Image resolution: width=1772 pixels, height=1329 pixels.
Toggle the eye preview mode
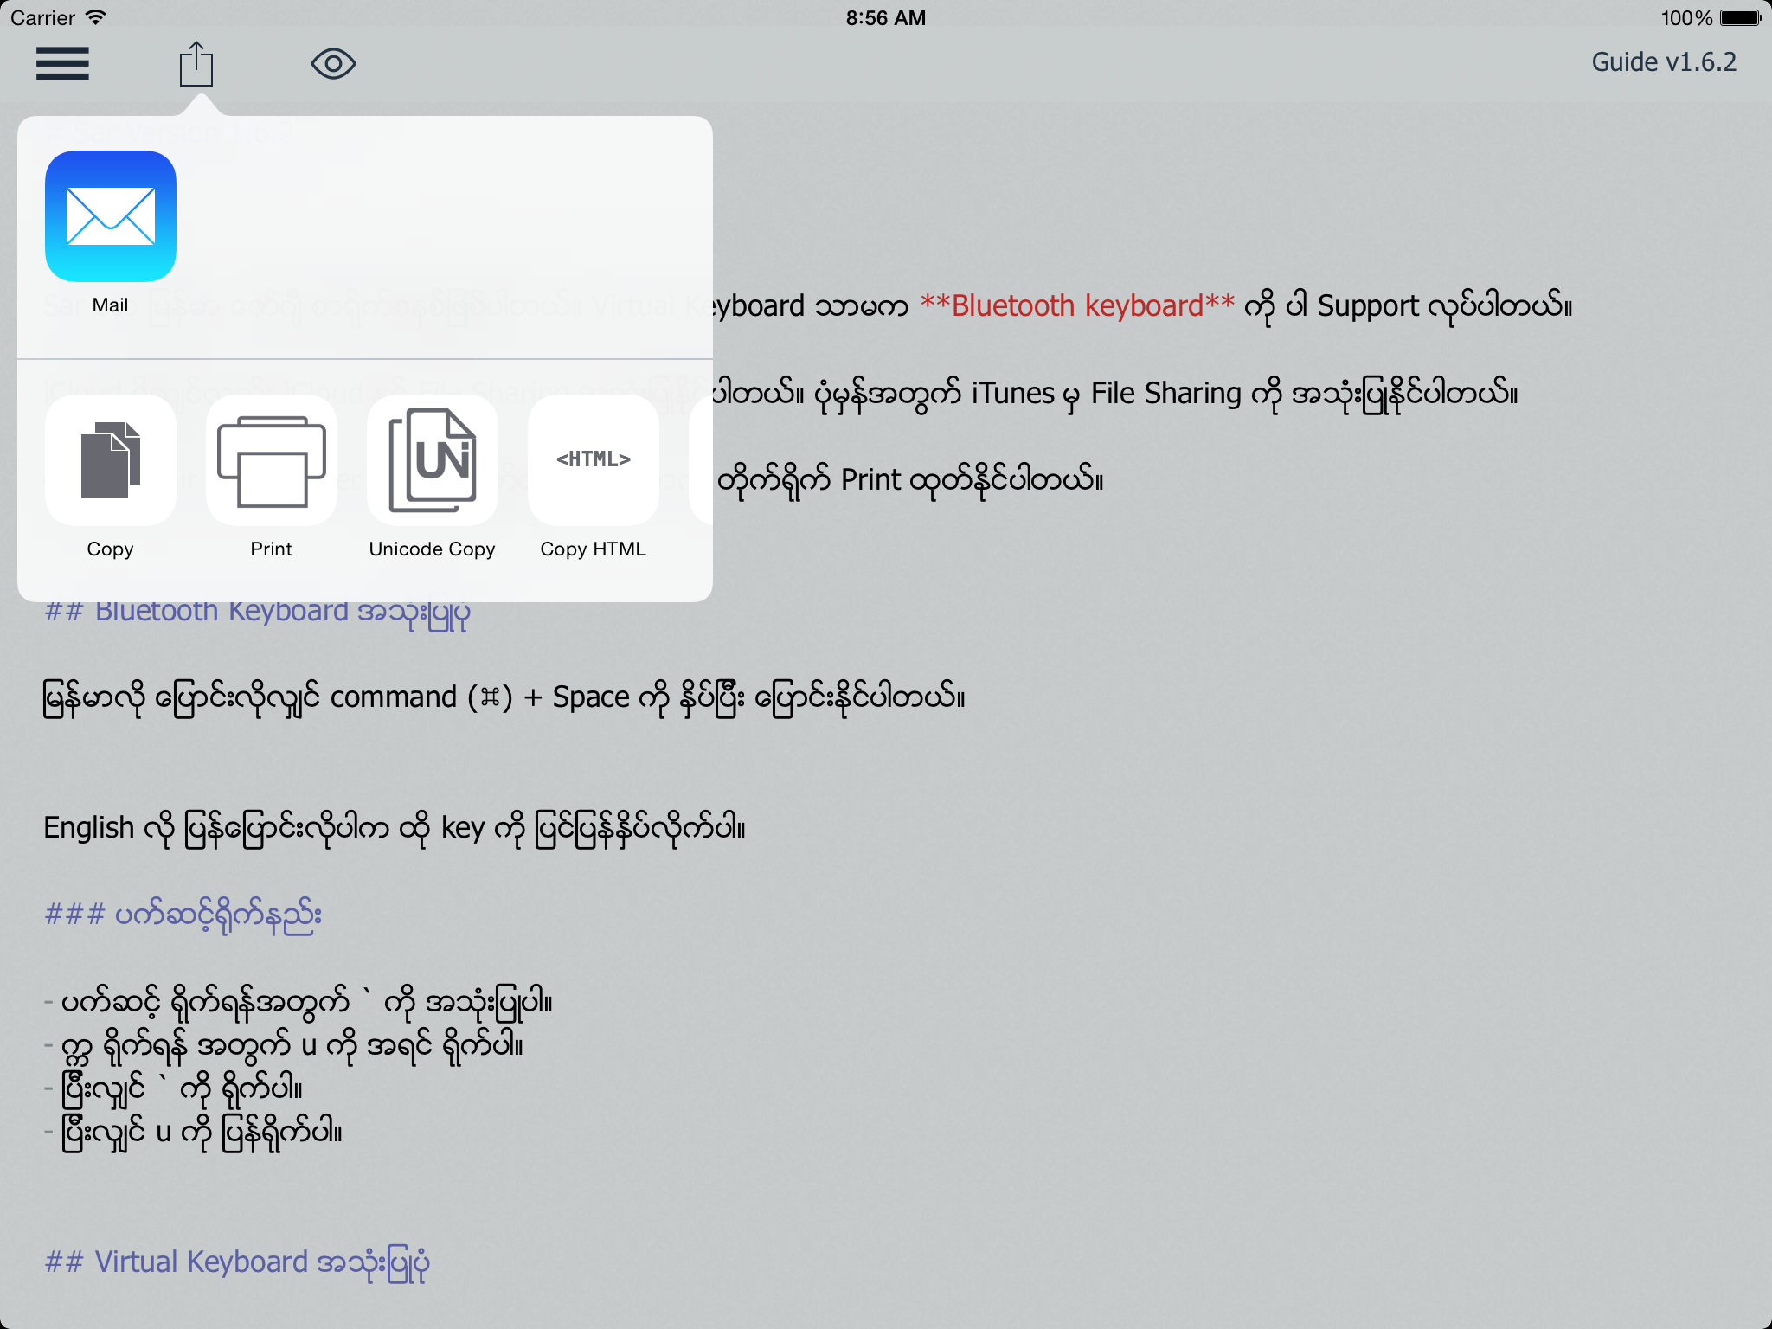click(333, 64)
